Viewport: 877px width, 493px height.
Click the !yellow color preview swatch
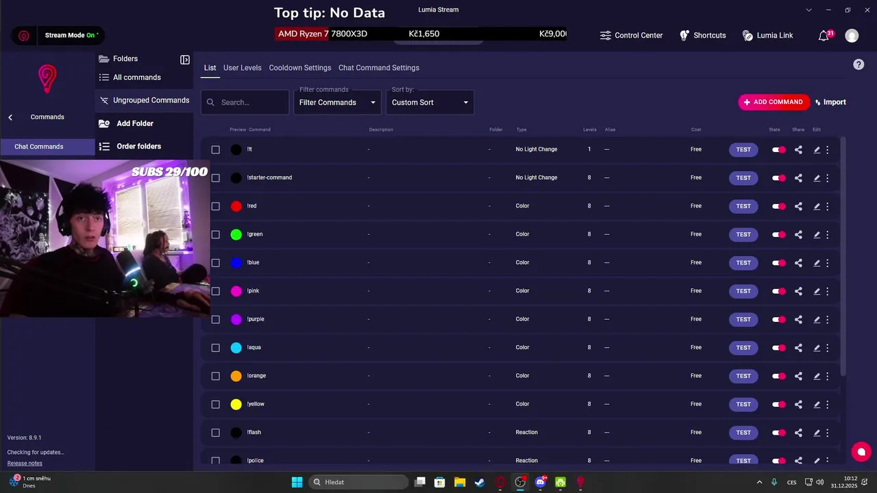click(236, 405)
